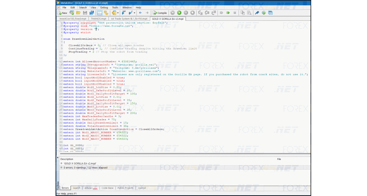This screenshot has height=196, width=367.
Task: Expand the dropdown arrow beside wizard icon
Action: pos(118,13)
